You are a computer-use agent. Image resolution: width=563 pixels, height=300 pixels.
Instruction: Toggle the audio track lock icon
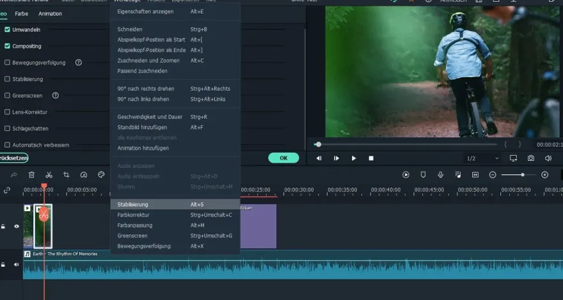(3, 264)
